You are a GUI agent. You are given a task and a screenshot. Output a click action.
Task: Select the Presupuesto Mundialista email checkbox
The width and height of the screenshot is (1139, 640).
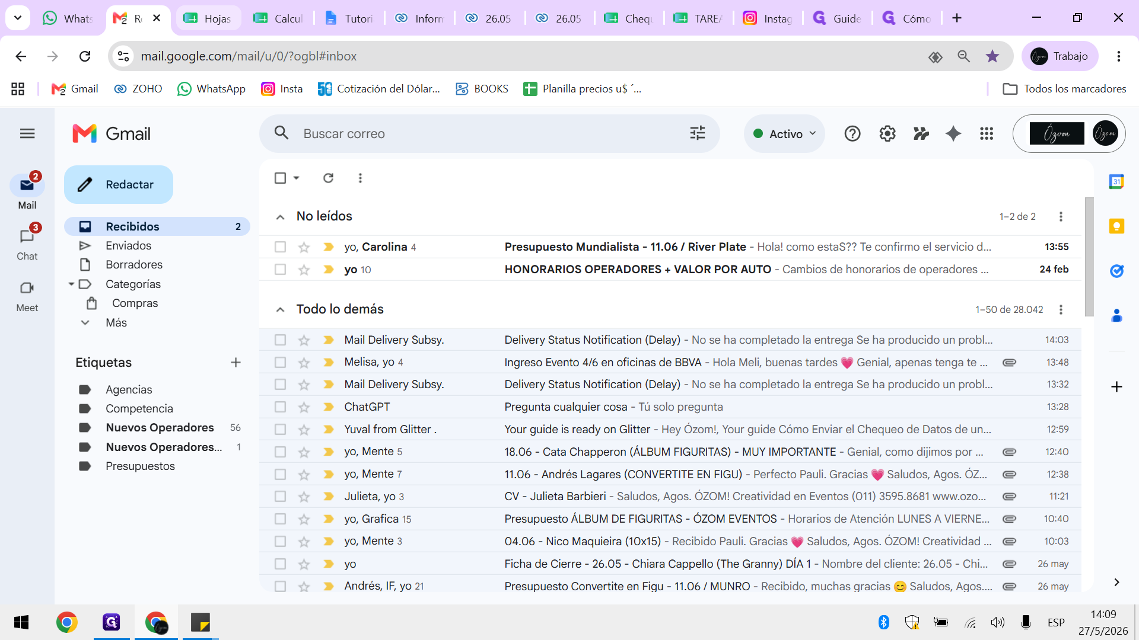pyautogui.click(x=280, y=247)
